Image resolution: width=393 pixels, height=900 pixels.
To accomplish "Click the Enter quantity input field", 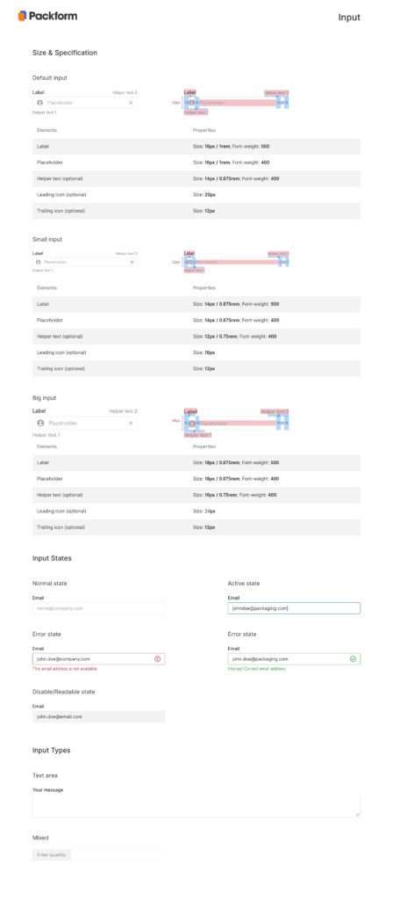I will pyautogui.click(x=98, y=854).
